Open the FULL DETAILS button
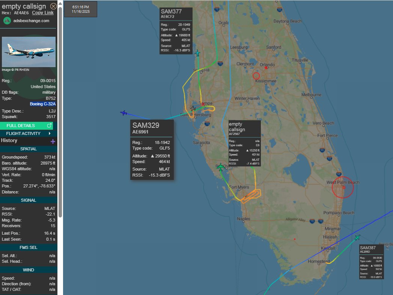 pos(26,126)
